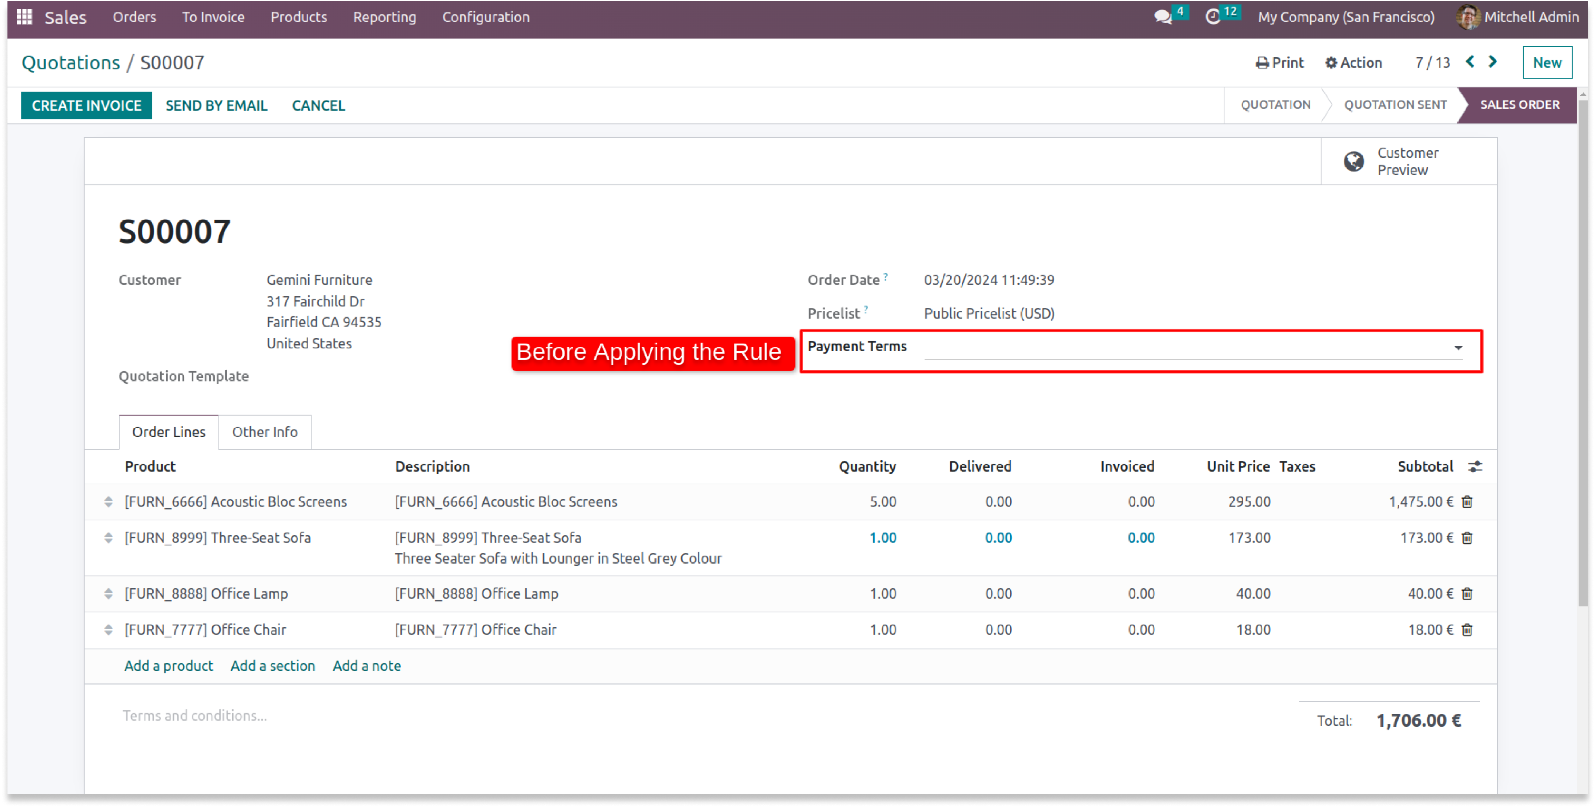The width and height of the screenshot is (1594, 806).
Task: Delete the Office Lamp line
Action: pyautogui.click(x=1467, y=594)
